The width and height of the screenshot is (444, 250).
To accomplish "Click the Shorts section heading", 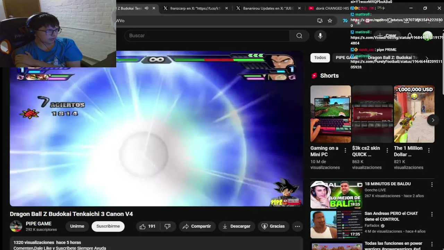I will (330, 76).
